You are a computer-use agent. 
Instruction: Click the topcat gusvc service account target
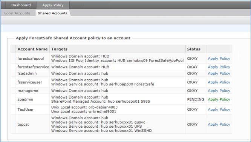coord(98,122)
